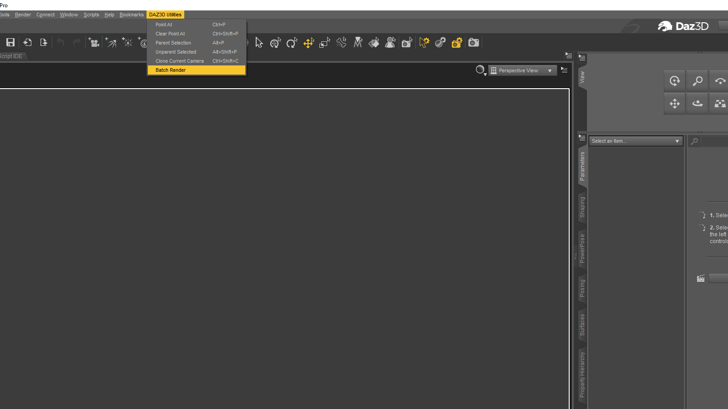
Task: Switch to the Shaping tab
Action: tap(582, 207)
